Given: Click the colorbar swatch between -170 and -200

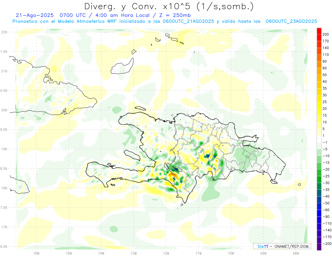Looking at the screenshot, I should point(319,240).
